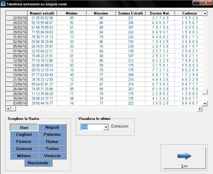Select the 14/04/16 row header
Viewport: 213px width, 174px height.
(x=17, y=65)
